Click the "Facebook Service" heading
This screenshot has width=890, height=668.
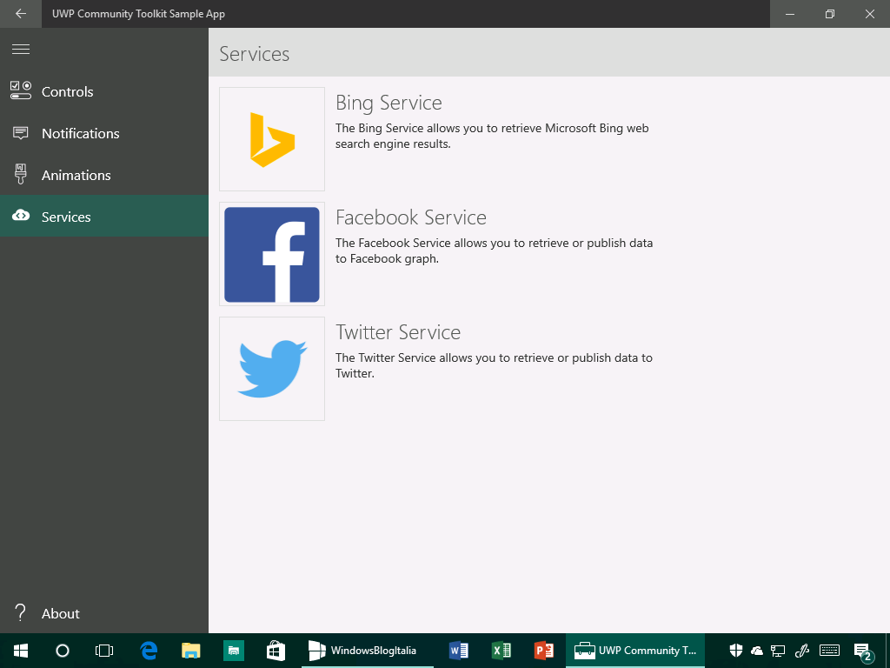click(411, 217)
